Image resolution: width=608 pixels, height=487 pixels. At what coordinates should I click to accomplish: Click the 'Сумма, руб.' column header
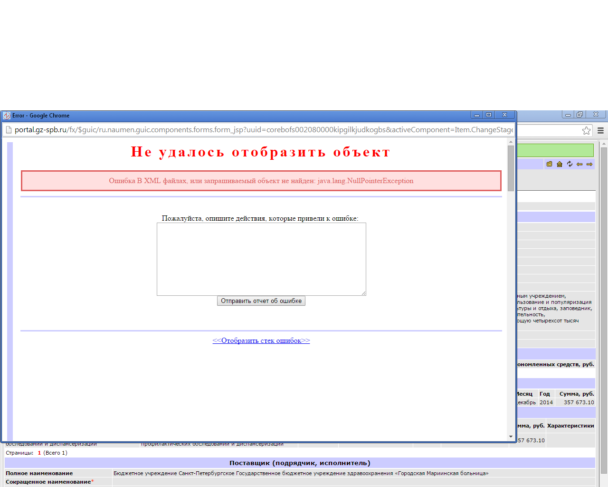point(577,394)
